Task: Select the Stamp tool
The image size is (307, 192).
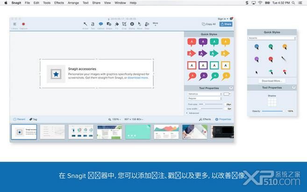Action: 132,24
